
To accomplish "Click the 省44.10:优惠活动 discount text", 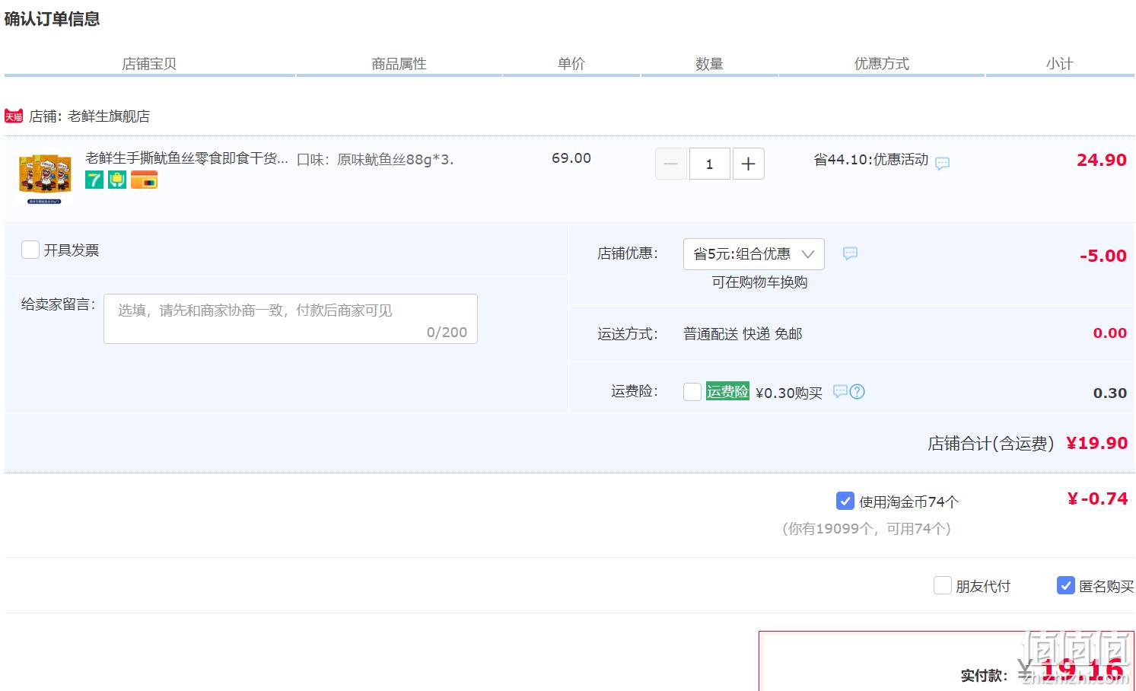I will [x=871, y=160].
